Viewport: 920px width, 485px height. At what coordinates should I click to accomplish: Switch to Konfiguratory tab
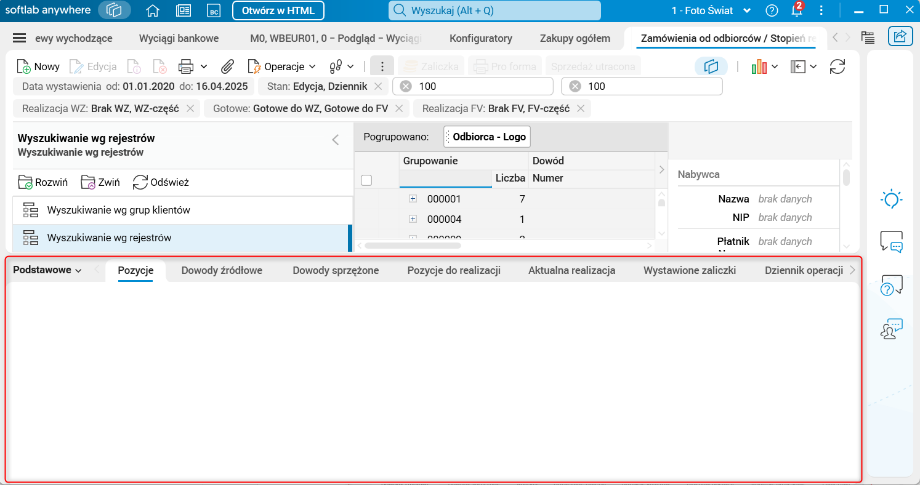(481, 38)
